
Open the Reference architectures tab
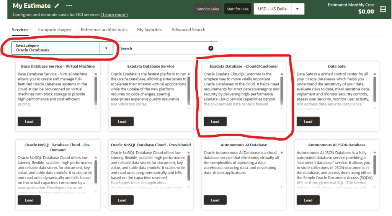(104, 29)
